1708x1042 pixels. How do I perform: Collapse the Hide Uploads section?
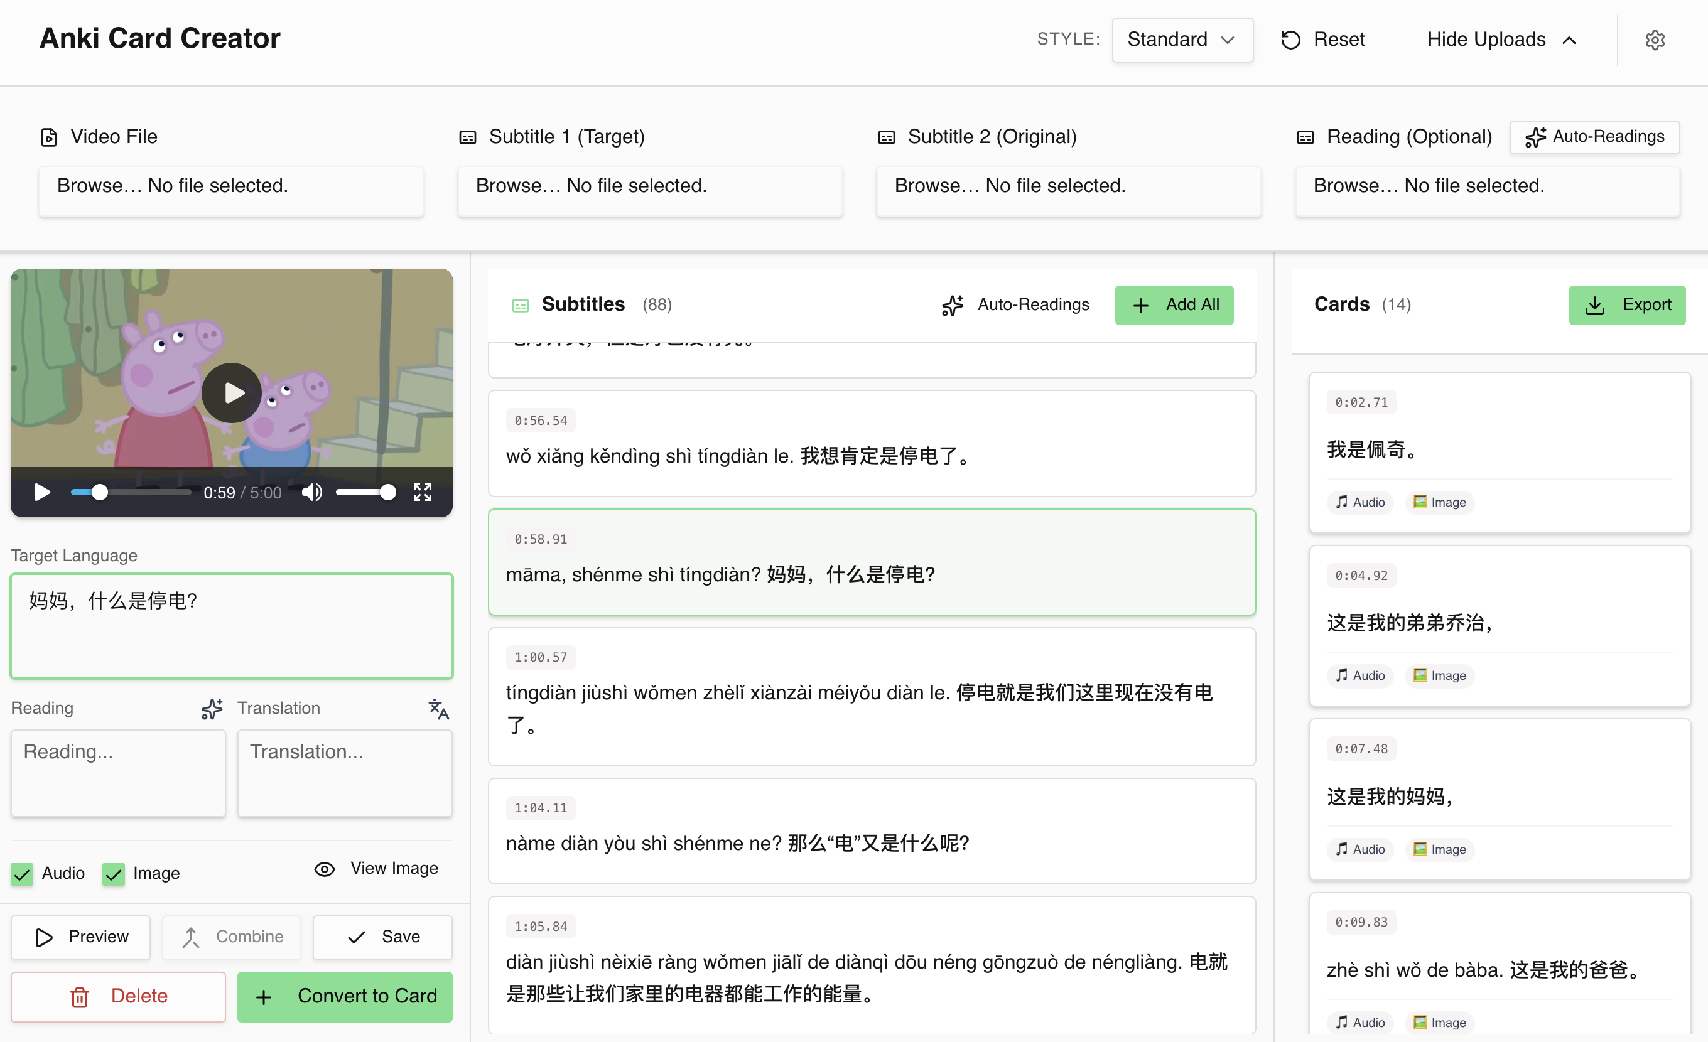(x=1501, y=40)
